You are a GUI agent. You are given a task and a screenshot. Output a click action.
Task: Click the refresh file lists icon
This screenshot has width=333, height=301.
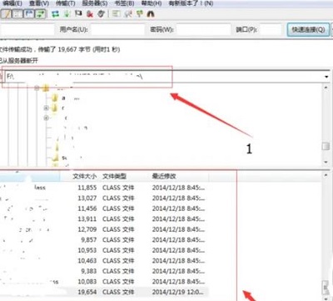coord(55,14)
